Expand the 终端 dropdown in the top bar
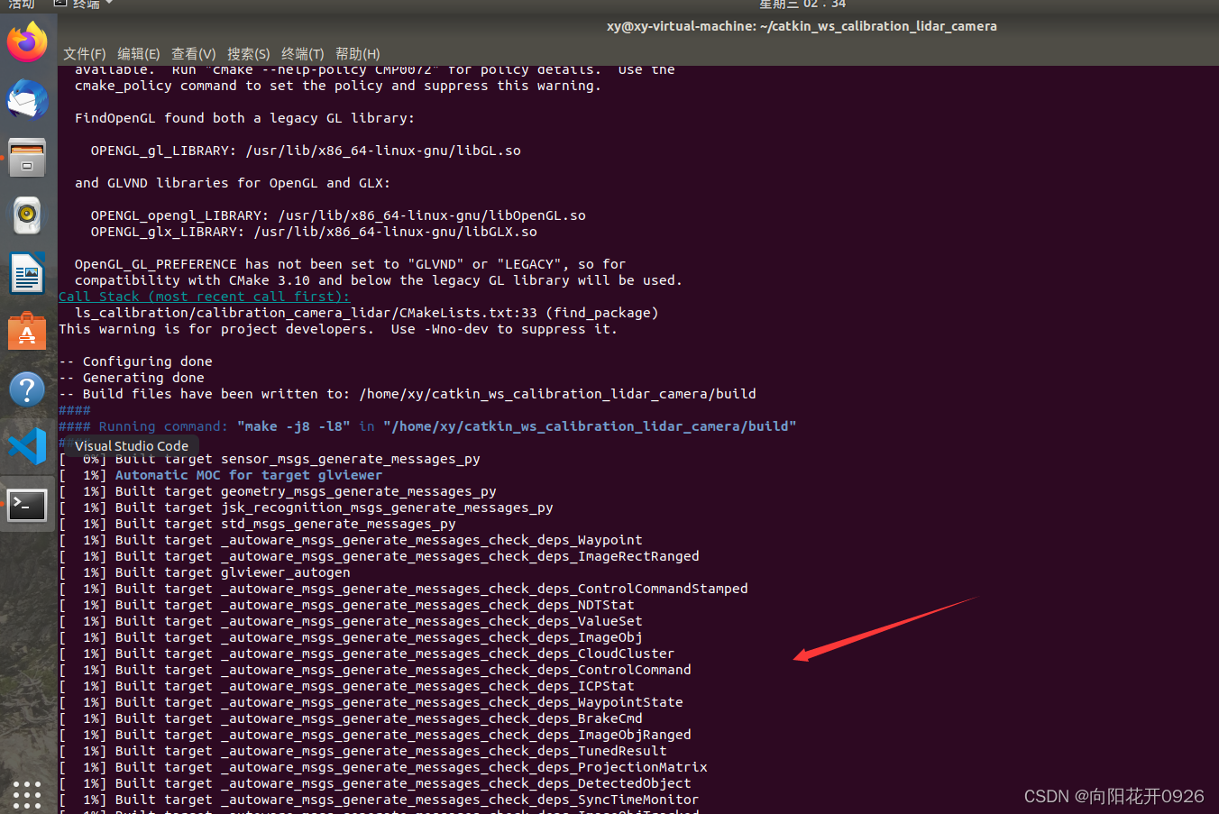The width and height of the screenshot is (1219, 814). point(82,5)
